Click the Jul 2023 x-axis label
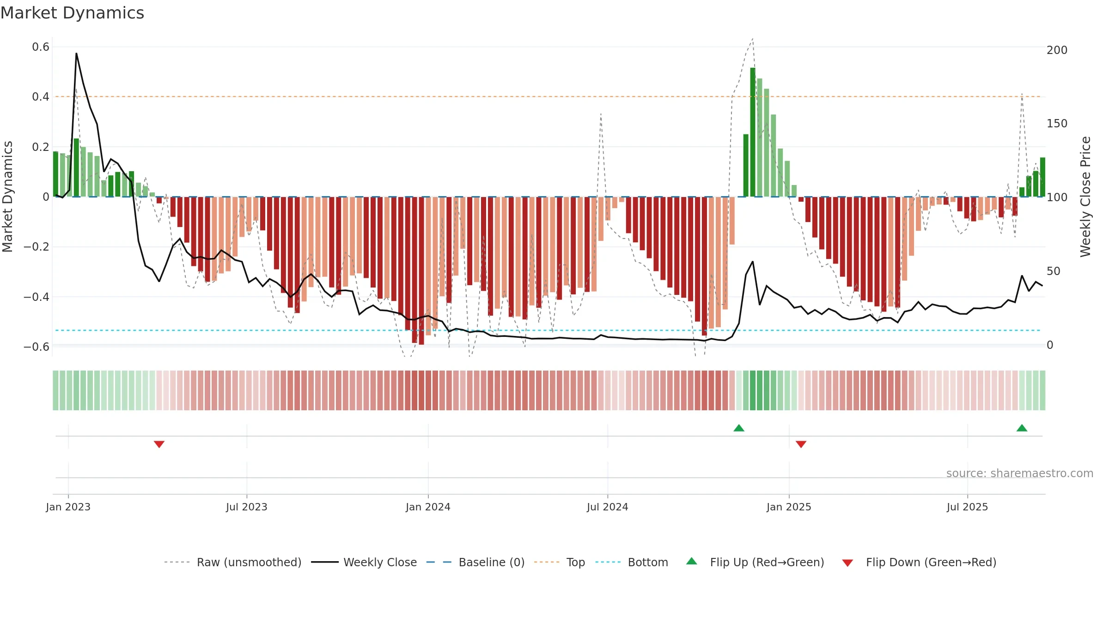1109x623 pixels. tap(247, 507)
